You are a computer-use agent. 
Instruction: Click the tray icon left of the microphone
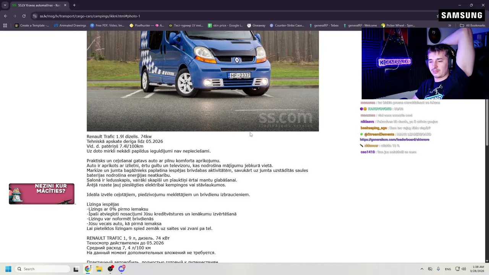430,269
